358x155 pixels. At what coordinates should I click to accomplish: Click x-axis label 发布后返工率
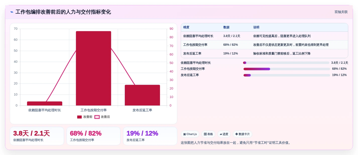click(142, 110)
